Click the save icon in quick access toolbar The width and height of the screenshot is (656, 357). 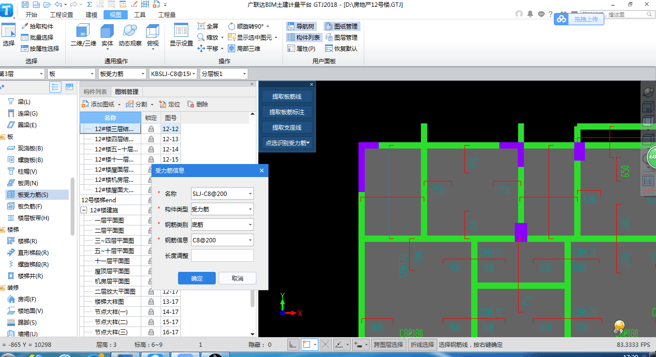[25, 4]
